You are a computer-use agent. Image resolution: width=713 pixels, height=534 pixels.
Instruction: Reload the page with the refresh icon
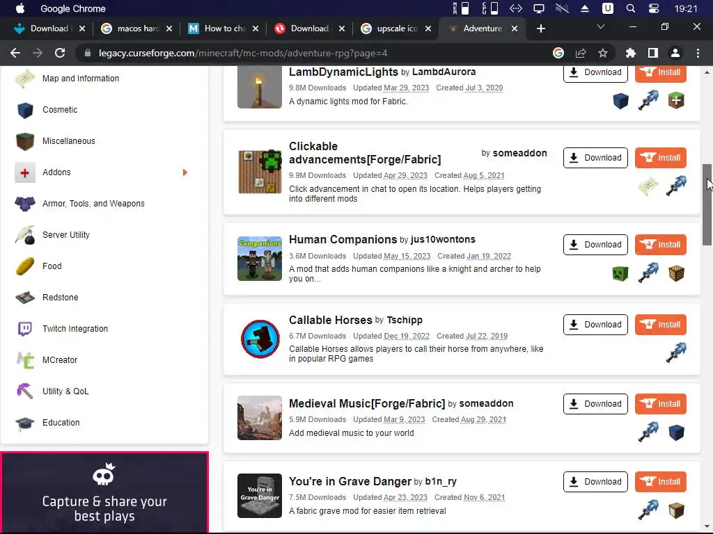point(60,53)
